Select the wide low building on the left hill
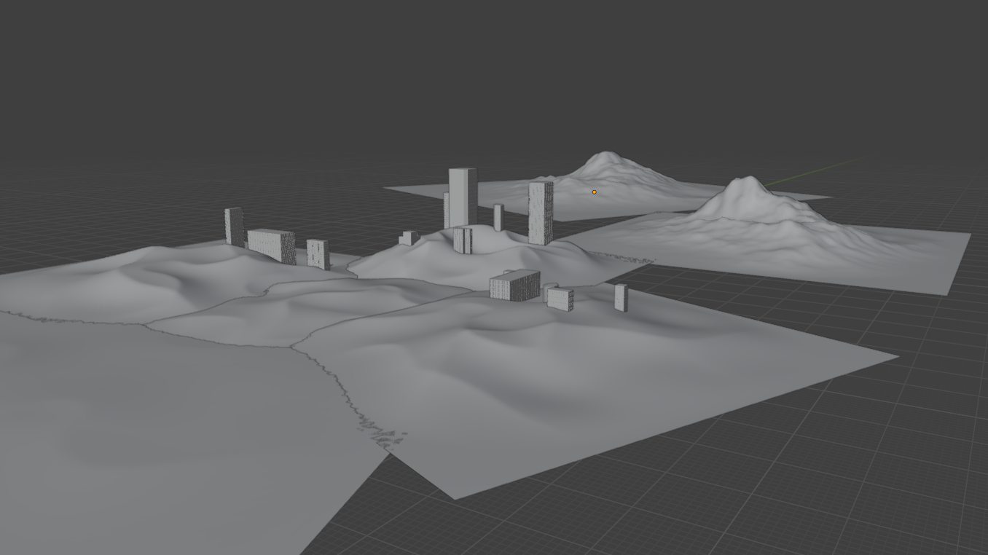Screen dimensions: 988x555 [271, 245]
